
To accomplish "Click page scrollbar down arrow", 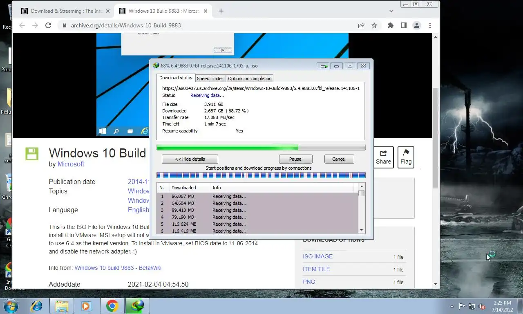I will [x=435, y=284].
